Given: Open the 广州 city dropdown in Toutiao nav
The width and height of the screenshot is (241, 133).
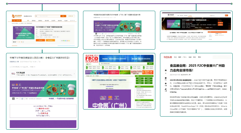Looking at the screenshot, I should tap(185, 57).
